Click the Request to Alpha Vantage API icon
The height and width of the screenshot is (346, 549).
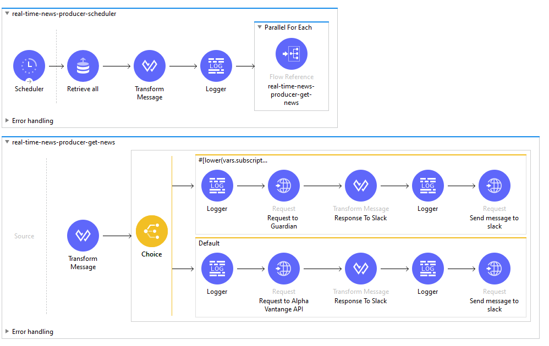pyautogui.click(x=283, y=269)
